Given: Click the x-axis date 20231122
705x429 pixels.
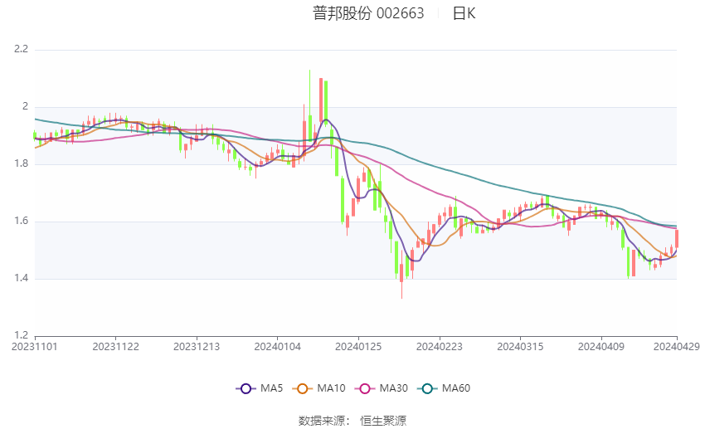Looking at the screenshot, I should click(x=115, y=347).
